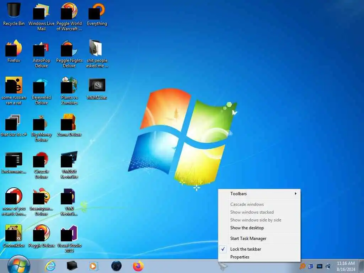Launch Internet Explorer from the taskbar
This screenshot has height=273, width=364.
tap(50, 266)
